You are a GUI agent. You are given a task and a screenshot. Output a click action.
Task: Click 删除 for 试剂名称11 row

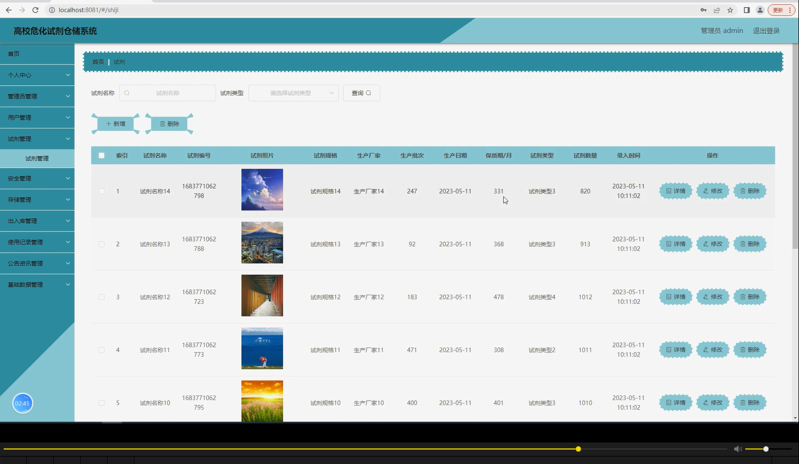(749, 350)
